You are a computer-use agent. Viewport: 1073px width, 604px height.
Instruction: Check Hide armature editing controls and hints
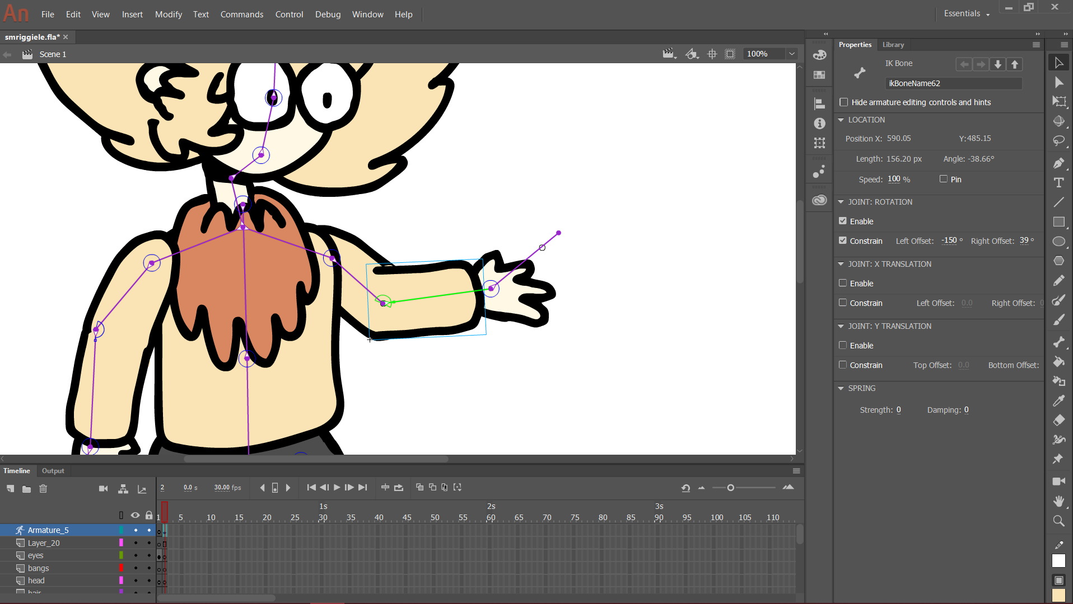pos(843,102)
